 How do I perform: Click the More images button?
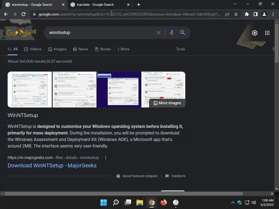[x=167, y=103]
